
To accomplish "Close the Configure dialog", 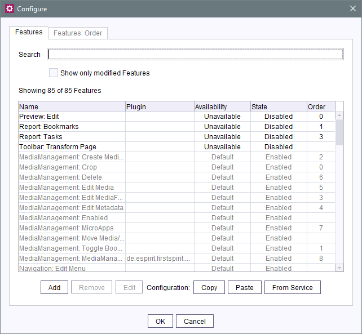I will [353, 8].
